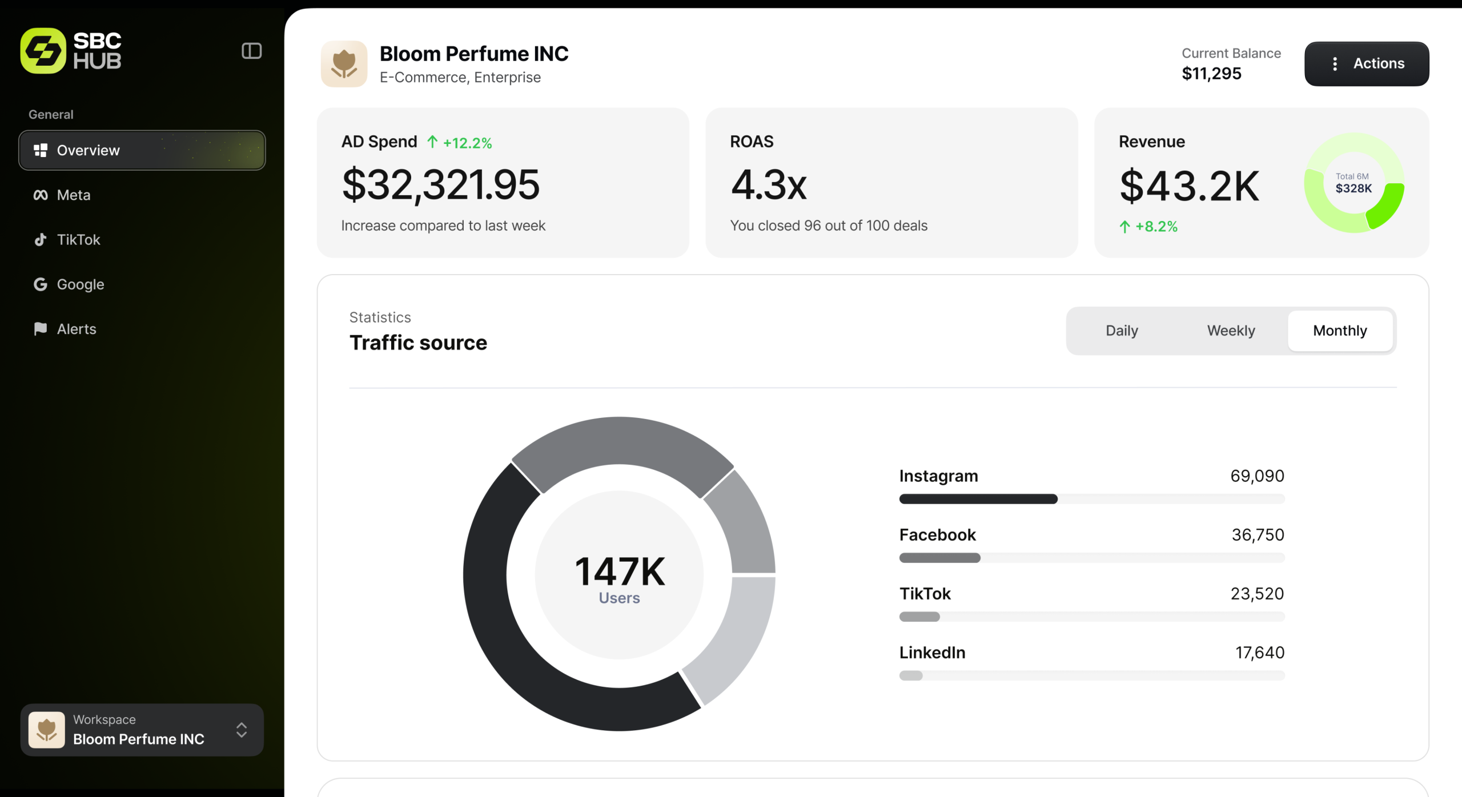Image resolution: width=1462 pixels, height=797 pixels.
Task: Open the workspace switcher chevrons
Action: (242, 730)
